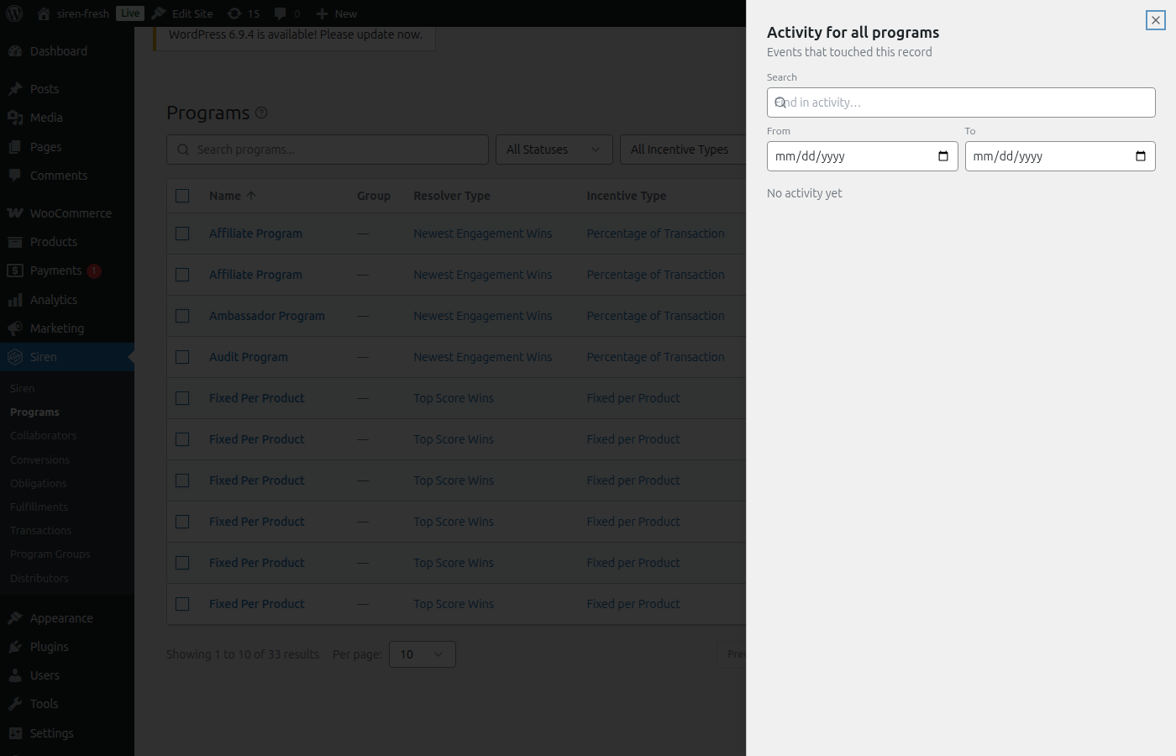
Task: Click the Name column sort arrow
Action: click(x=251, y=196)
